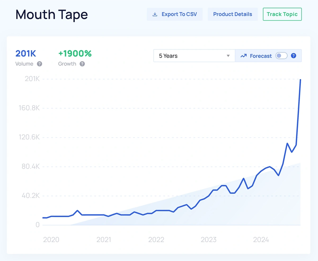Click the +1900% growth value
This screenshot has width=318, height=261.
click(75, 54)
